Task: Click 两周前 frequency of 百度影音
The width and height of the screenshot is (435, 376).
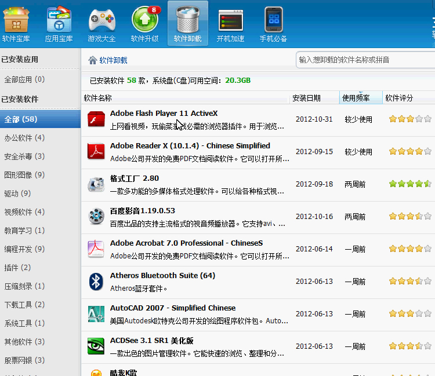Action: click(x=355, y=217)
